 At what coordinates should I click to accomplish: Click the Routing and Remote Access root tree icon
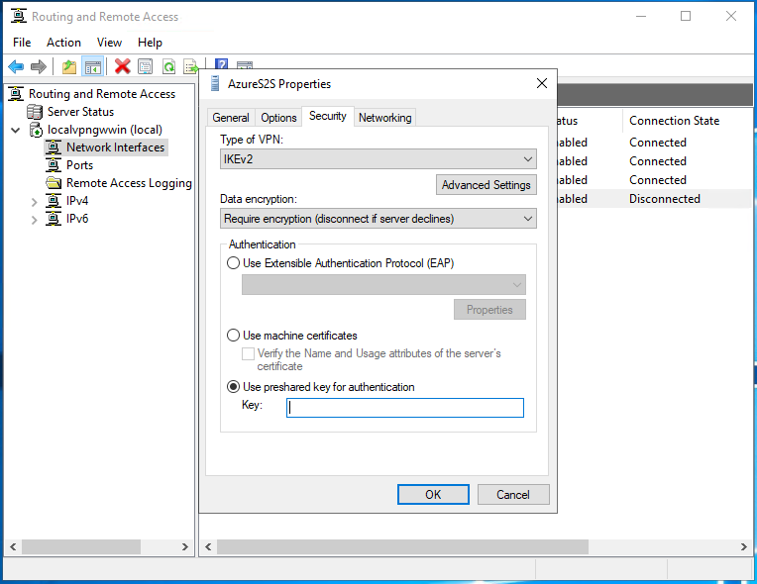tap(16, 94)
